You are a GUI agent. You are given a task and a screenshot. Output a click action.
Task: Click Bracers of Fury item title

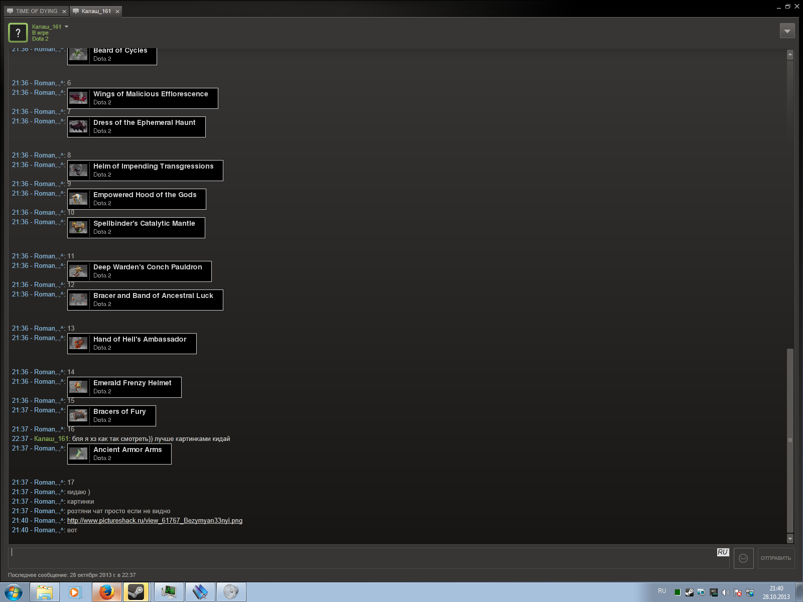click(119, 411)
